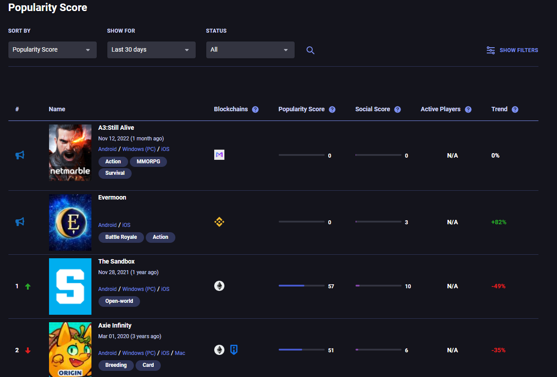
Task: Open the Sort By Popularity Score dropdown
Action: pyautogui.click(x=52, y=50)
